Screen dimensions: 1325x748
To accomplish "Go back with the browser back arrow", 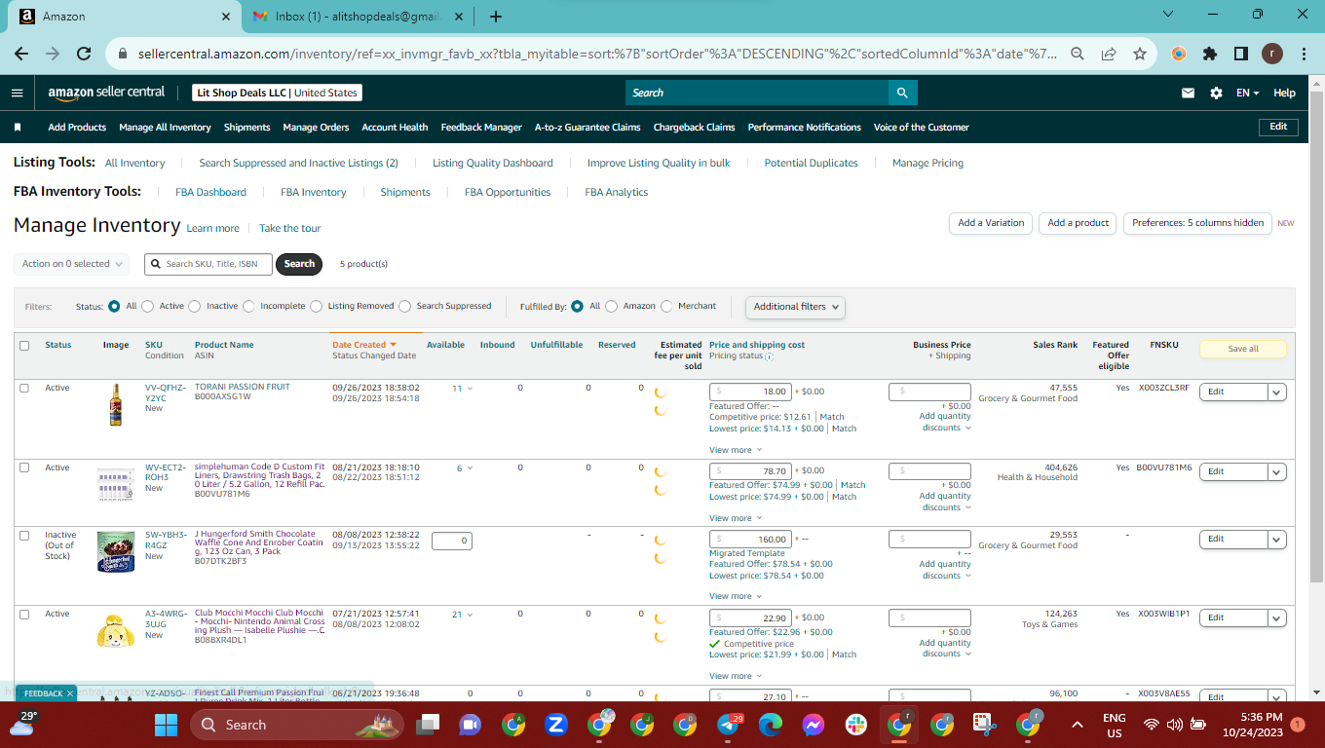I will tap(21, 55).
